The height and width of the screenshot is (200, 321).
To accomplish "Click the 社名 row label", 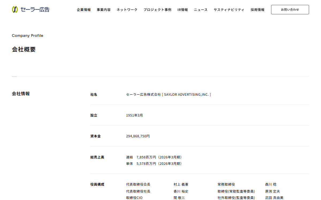I will tap(94, 95).
